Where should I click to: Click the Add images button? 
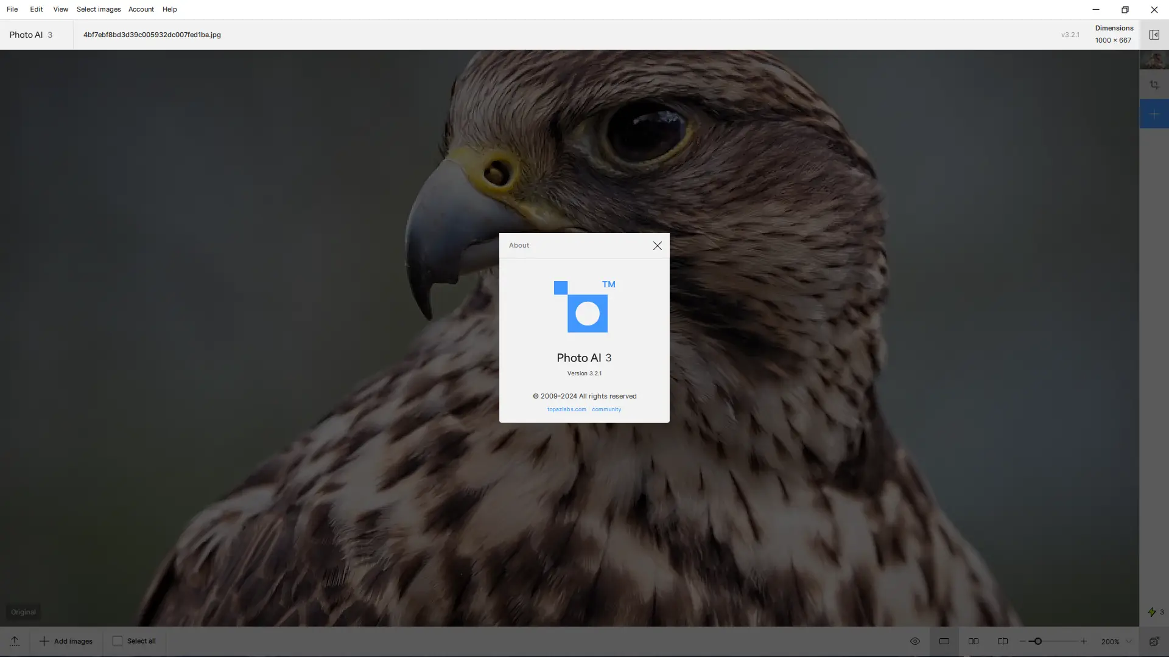(x=66, y=641)
